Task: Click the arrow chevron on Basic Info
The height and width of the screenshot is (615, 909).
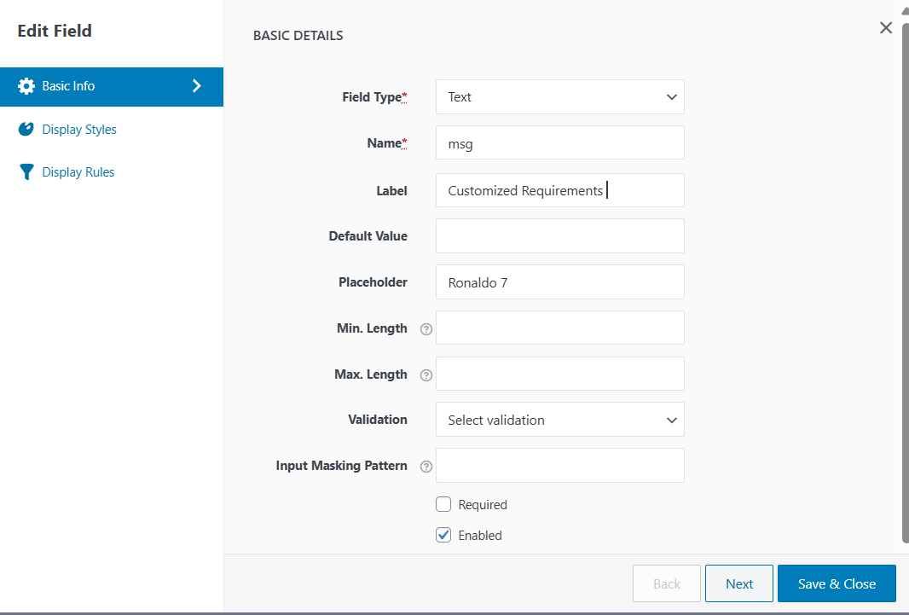Action: click(x=197, y=86)
